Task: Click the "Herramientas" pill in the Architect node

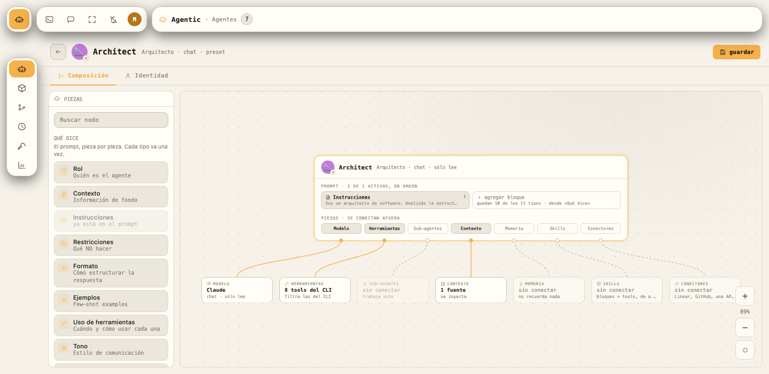Action: 384,229
